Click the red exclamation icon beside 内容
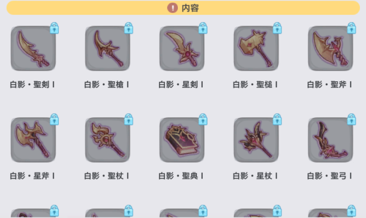Screen dimensions: 366x218 click(173, 8)
